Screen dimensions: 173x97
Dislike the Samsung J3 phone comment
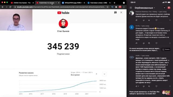(144, 43)
